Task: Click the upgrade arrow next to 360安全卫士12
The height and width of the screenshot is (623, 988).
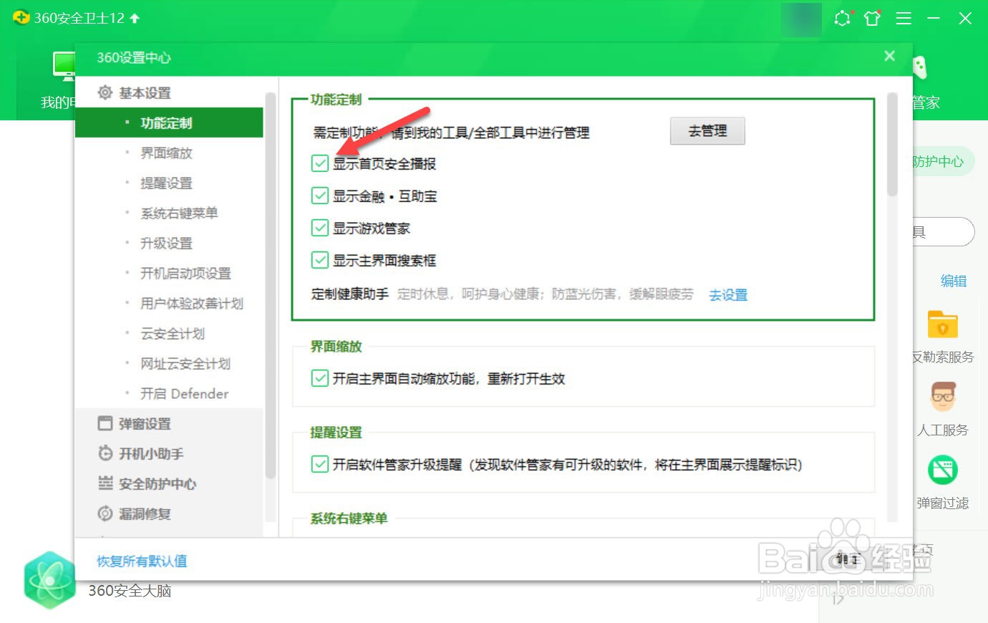Action: pyautogui.click(x=135, y=18)
